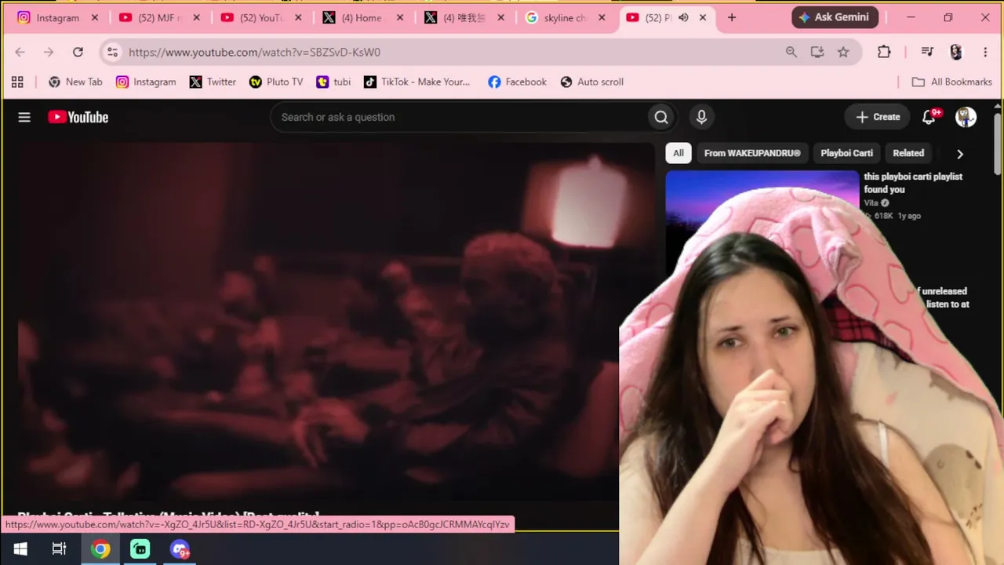Open the media controls toolbar icon
The height and width of the screenshot is (565, 1004).
pyautogui.click(x=927, y=52)
